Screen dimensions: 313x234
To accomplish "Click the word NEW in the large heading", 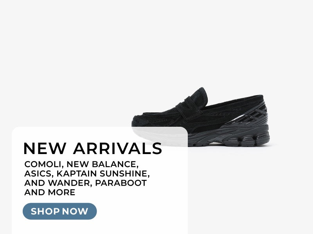I will [45, 149].
